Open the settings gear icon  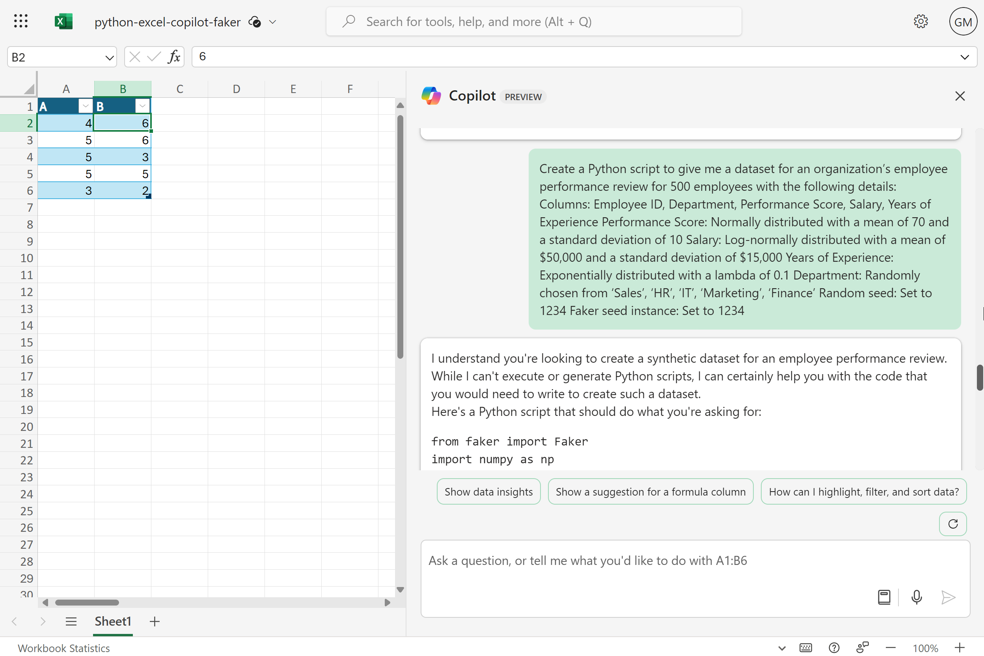pyautogui.click(x=921, y=21)
